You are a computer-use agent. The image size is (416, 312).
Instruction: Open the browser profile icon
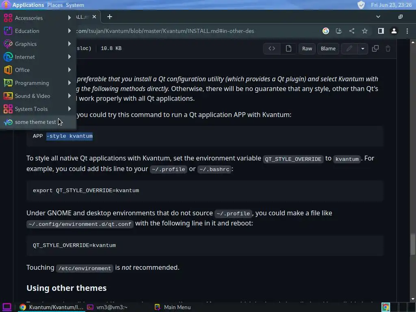394,31
